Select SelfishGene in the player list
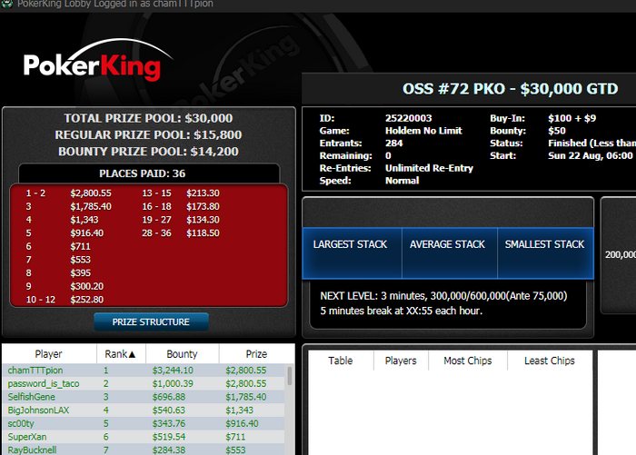The height and width of the screenshot is (455, 636). [144, 397]
